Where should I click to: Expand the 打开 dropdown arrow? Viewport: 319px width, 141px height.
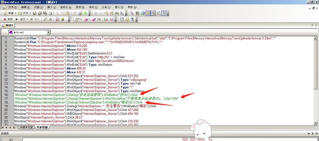click(30, 13)
